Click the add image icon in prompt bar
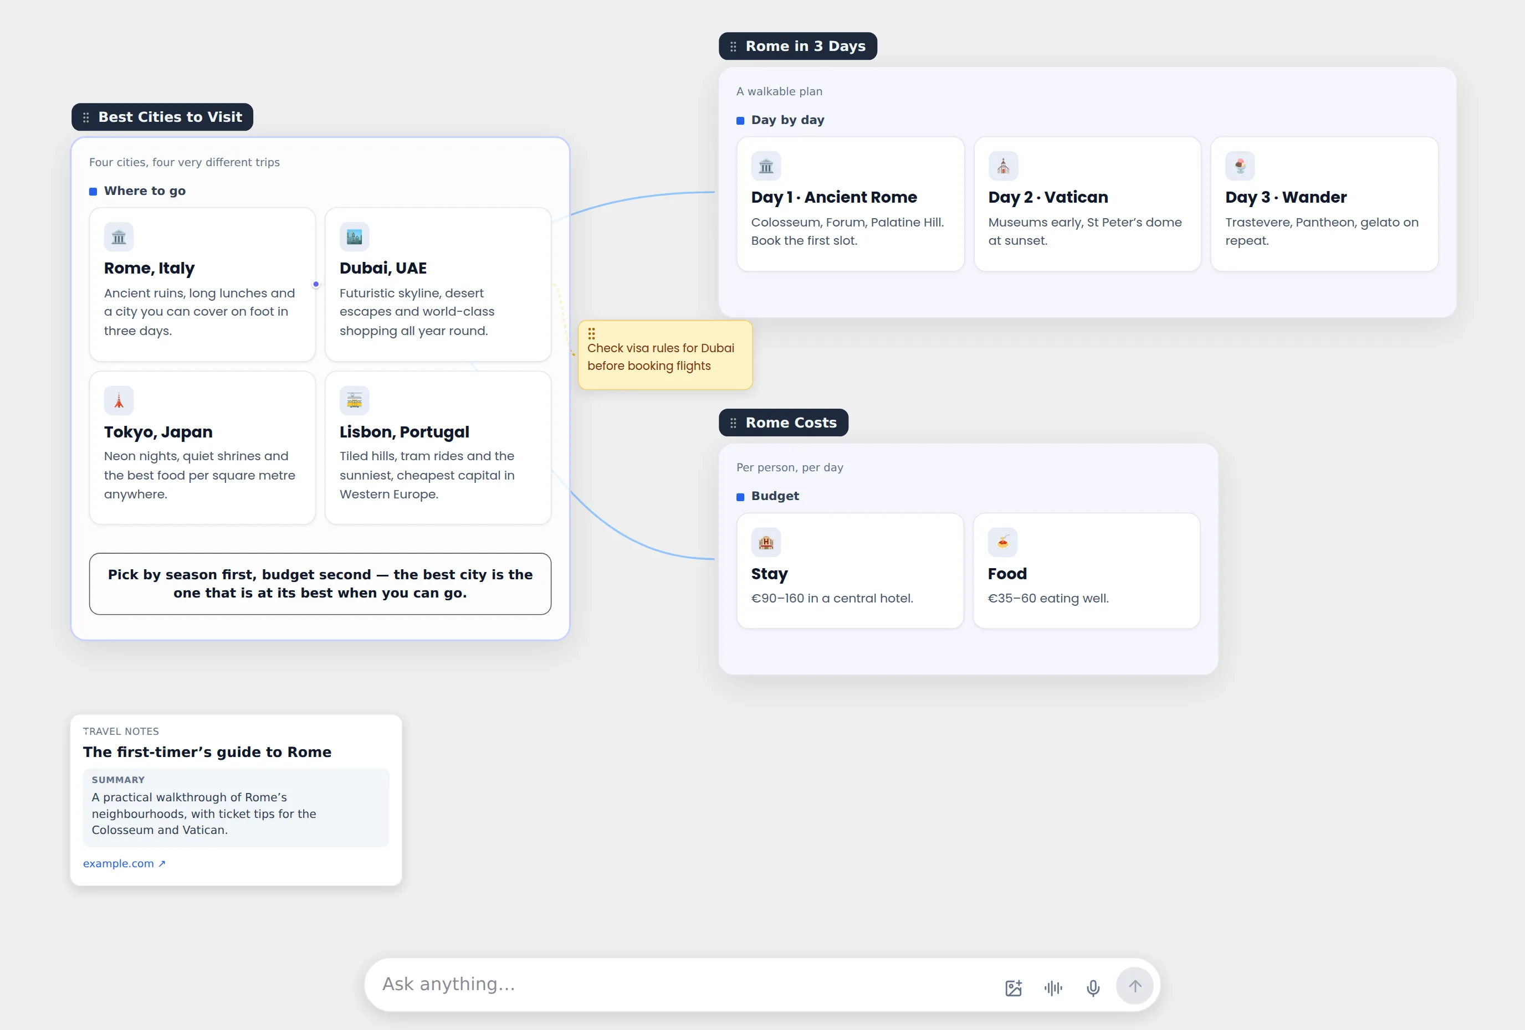1525x1030 pixels. (1013, 987)
